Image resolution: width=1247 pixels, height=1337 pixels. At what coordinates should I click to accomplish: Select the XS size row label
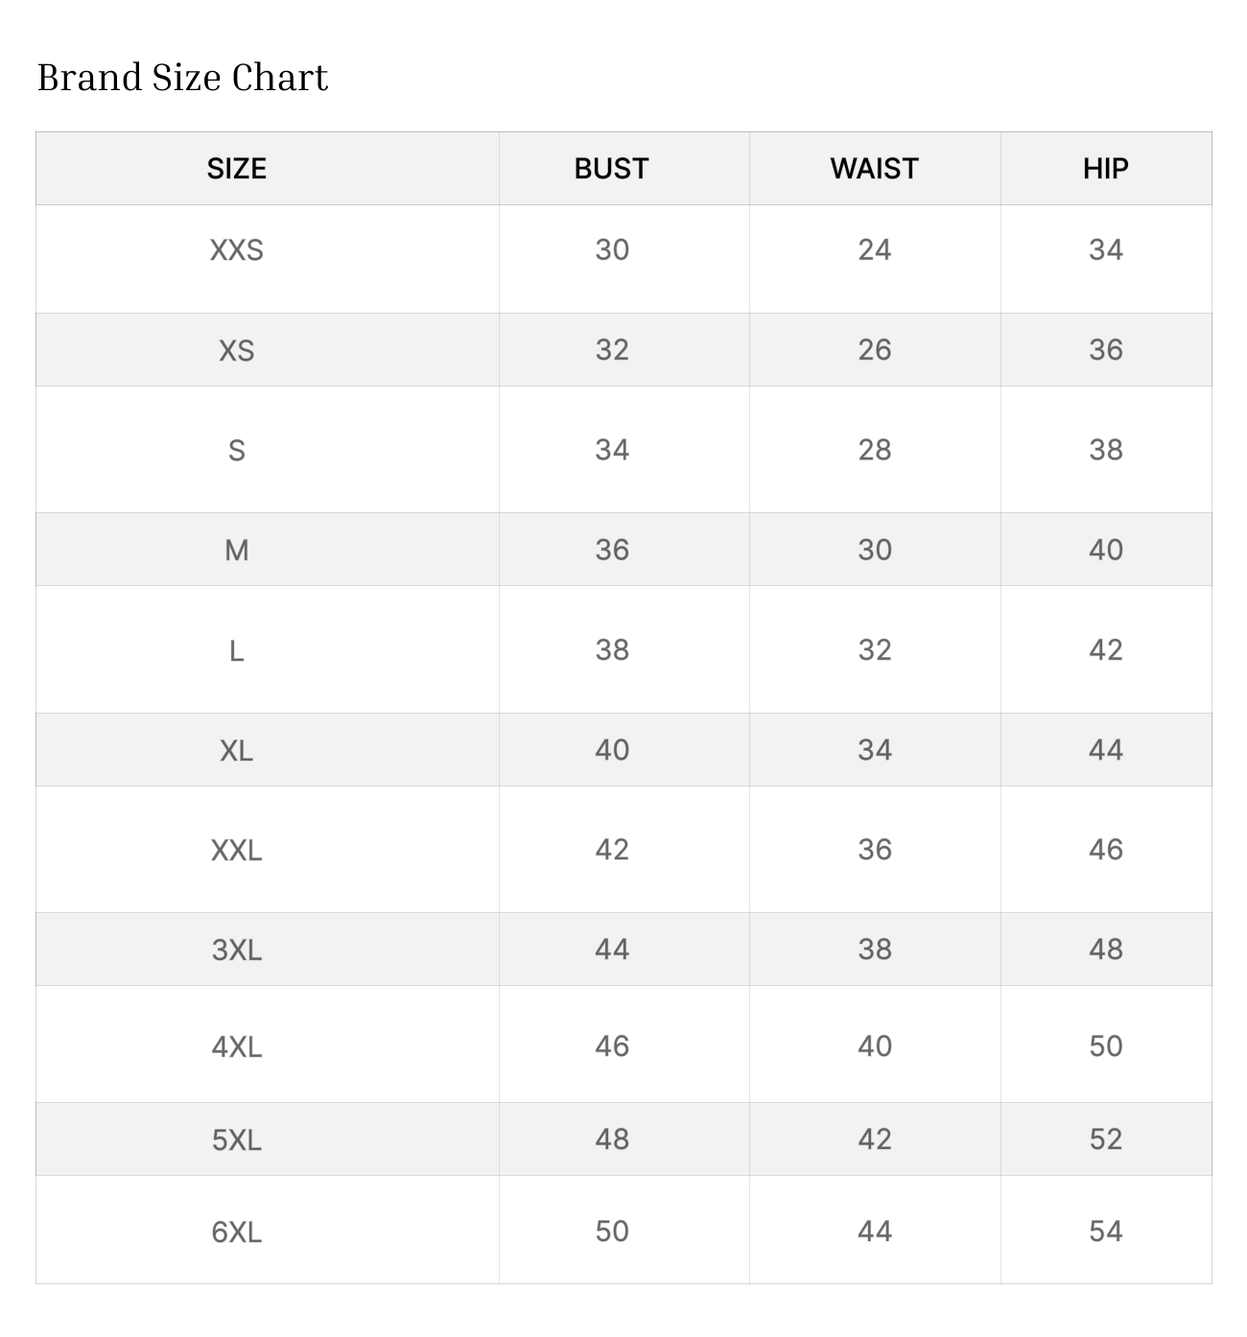click(236, 350)
